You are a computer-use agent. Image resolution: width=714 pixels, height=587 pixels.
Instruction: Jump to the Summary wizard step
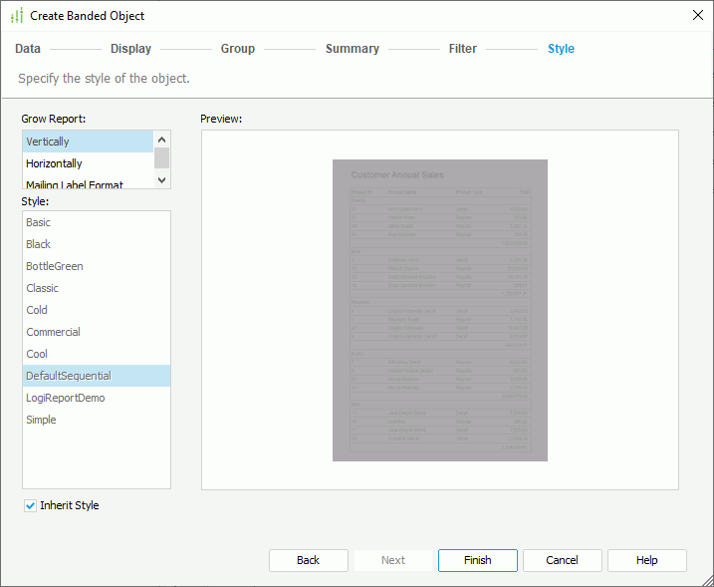pyautogui.click(x=352, y=49)
